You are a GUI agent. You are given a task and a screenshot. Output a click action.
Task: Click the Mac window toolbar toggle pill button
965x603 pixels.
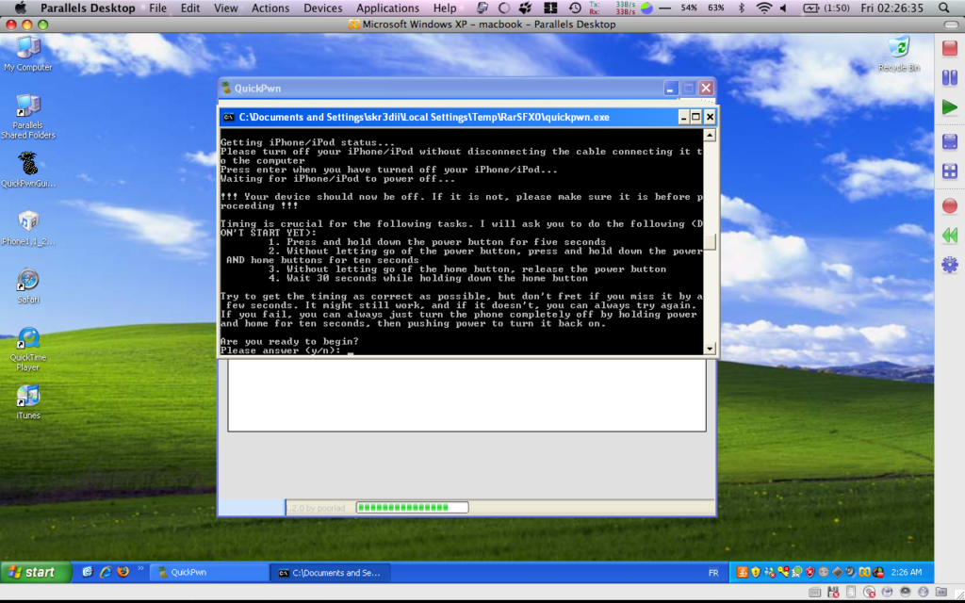click(x=951, y=24)
